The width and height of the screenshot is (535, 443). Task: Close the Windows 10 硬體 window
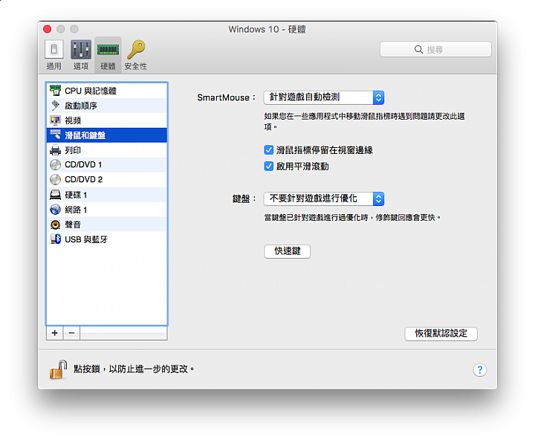pyautogui.click(x=48, y=29)
